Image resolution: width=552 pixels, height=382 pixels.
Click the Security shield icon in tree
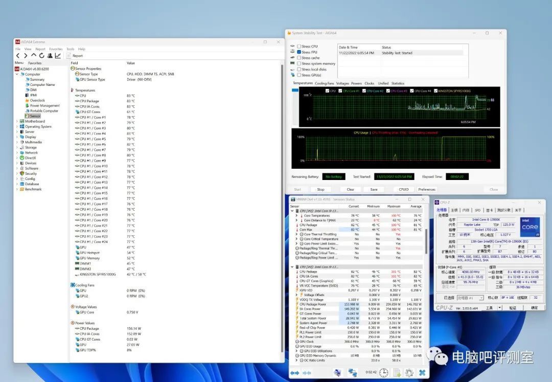point(22,173)
